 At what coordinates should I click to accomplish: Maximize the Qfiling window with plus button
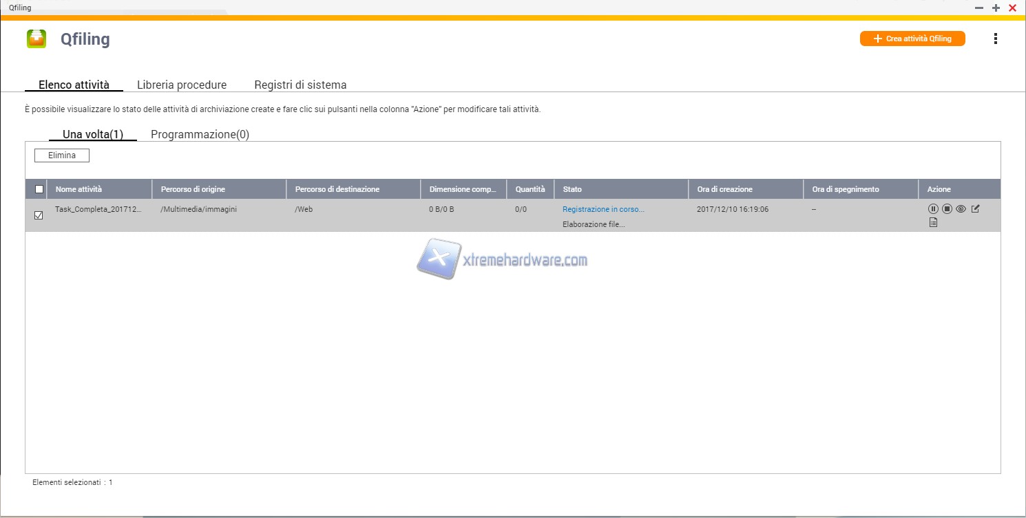996,8
